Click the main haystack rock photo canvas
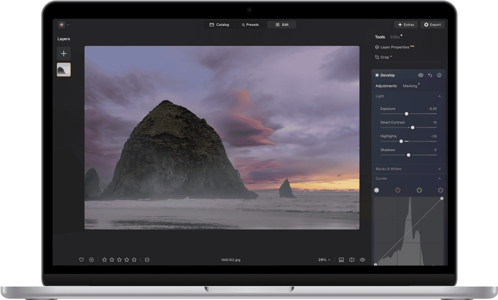The image size is (498, 300). coord(222,138)
